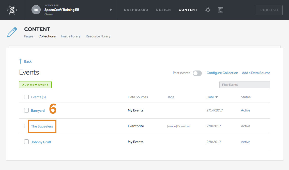The height and width of the screenshot is (170, 289).
Task: Click the Publish button
Action: click(269, 10)
